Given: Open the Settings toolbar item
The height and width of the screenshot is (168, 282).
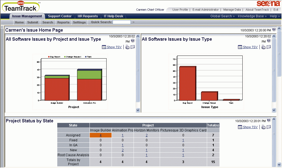Looking at the screenshot, I should click(79, 22).
